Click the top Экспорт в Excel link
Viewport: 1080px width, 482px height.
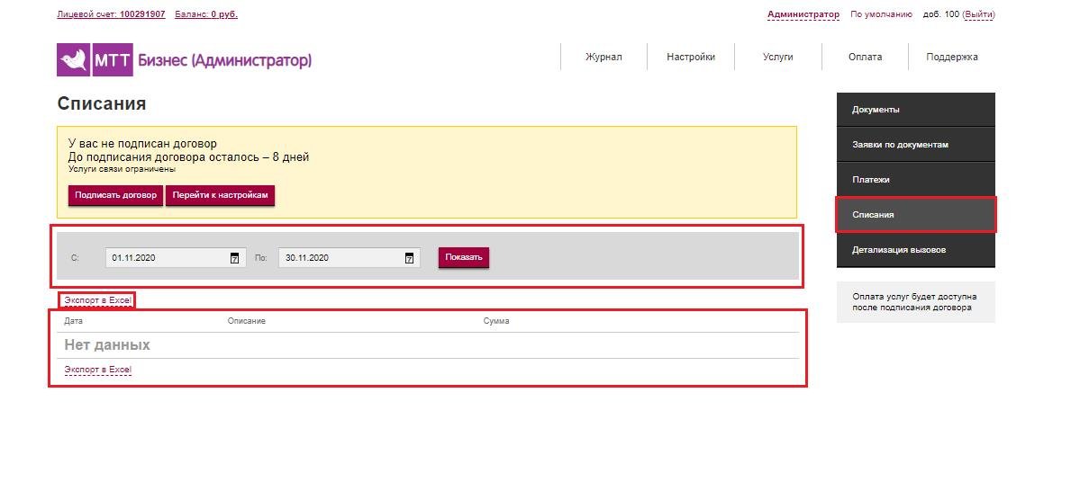click(97, 300)
